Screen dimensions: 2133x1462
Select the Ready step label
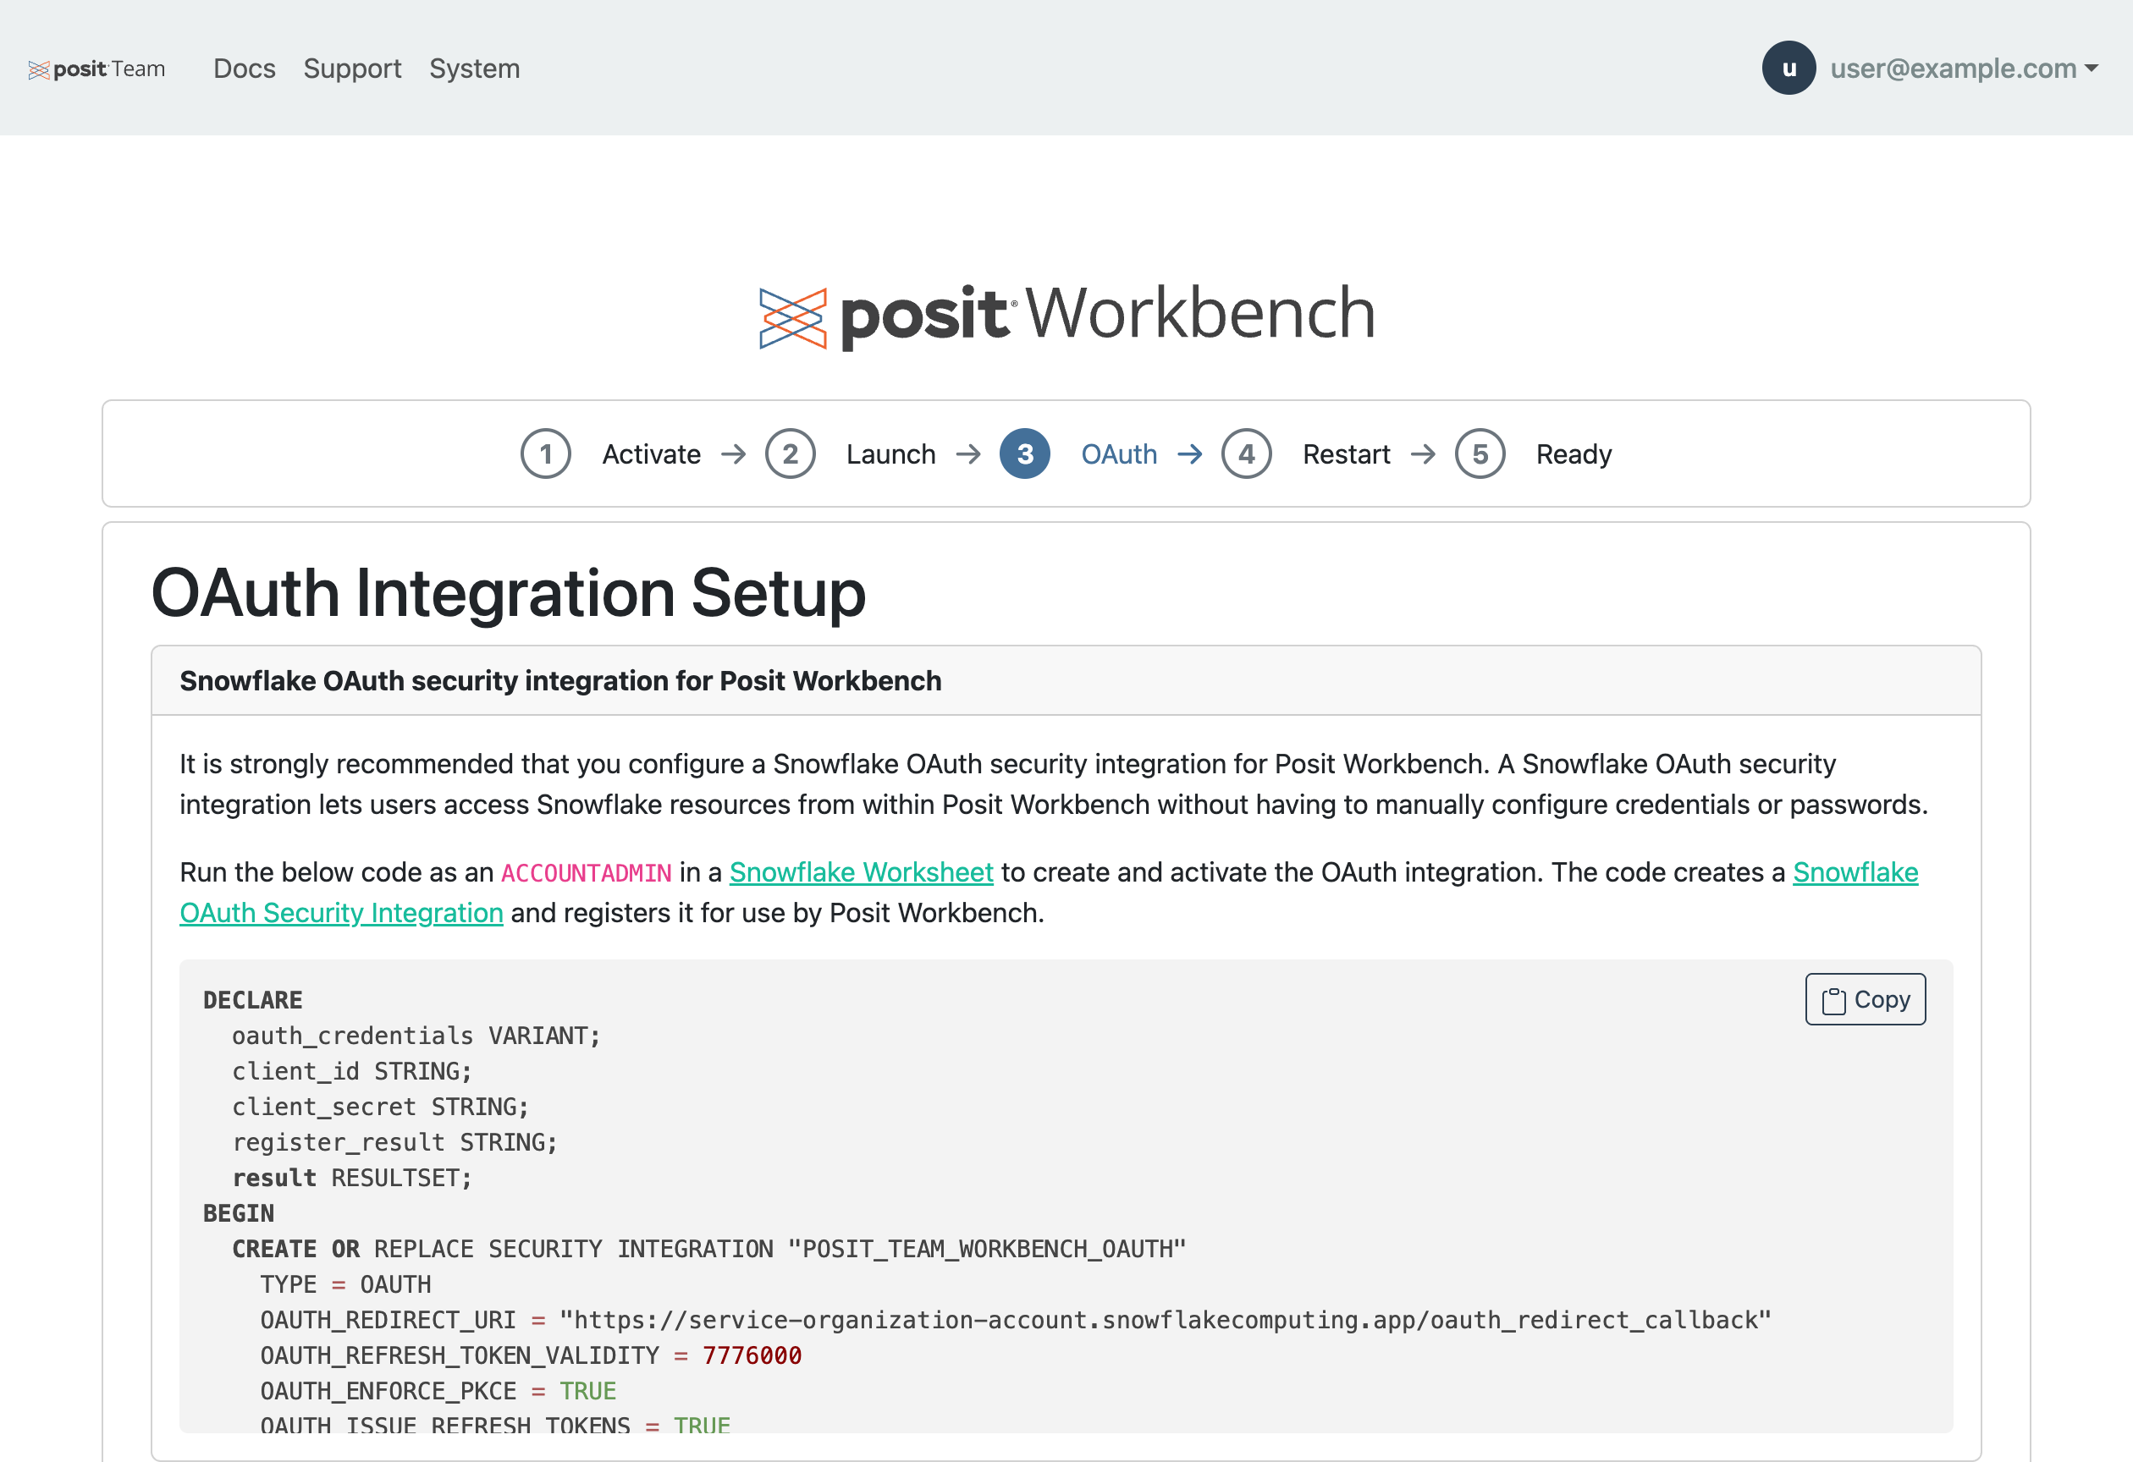1574,454
